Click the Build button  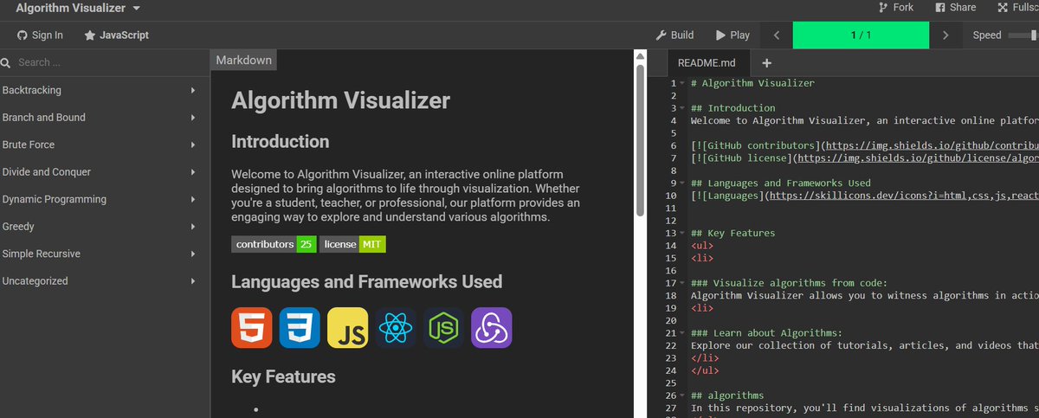click(x=675, y=35)
